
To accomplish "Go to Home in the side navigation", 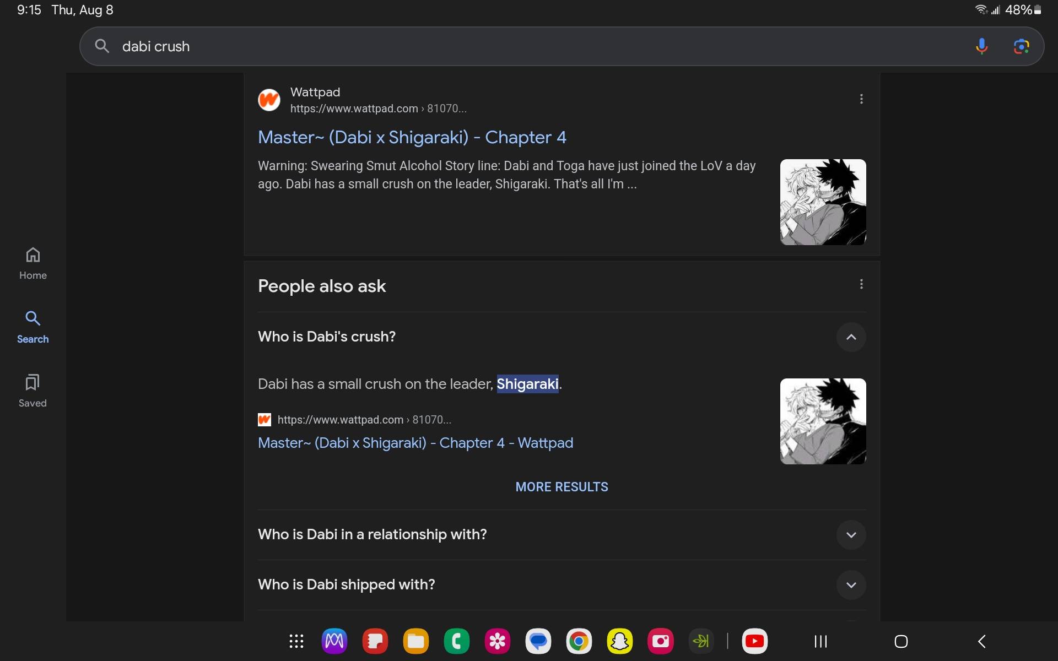I will point(33,263).
